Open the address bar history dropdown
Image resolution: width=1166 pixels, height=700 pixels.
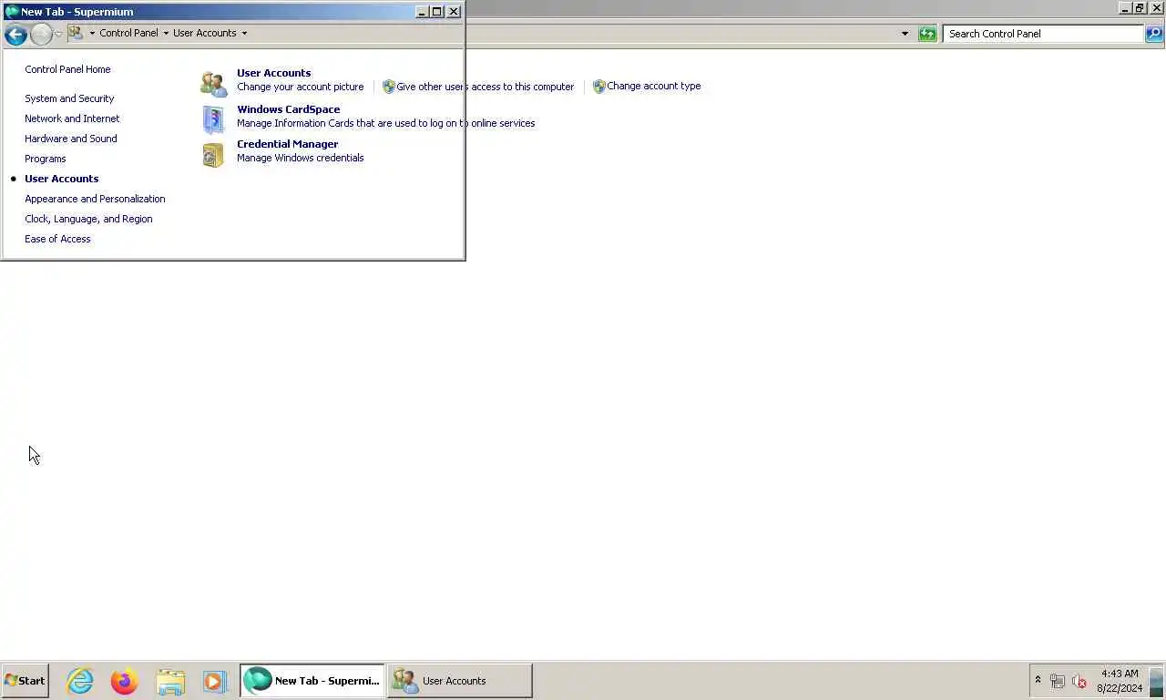[905, 34]
